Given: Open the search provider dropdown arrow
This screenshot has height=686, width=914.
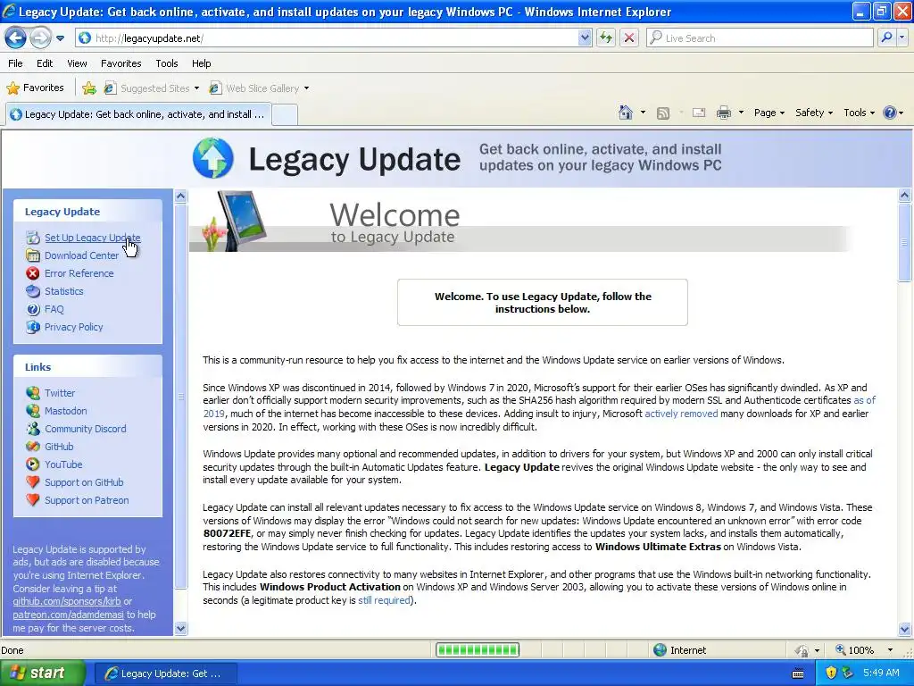Looking at the screenshot, I should pos(902,38).
